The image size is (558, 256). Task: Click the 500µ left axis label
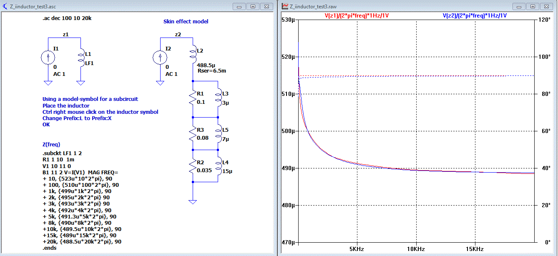pyautogui.click(x=289, y=131)
